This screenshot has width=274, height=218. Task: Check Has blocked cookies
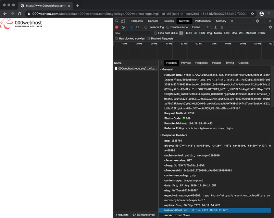tap(116, 39)
